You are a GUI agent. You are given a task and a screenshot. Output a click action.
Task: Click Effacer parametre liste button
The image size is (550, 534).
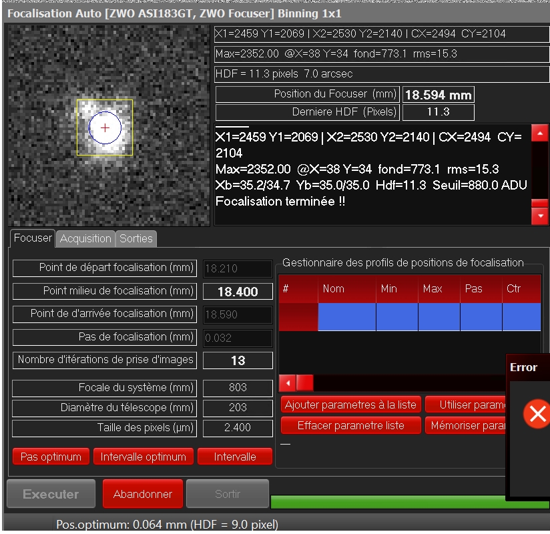coord(350,425)
